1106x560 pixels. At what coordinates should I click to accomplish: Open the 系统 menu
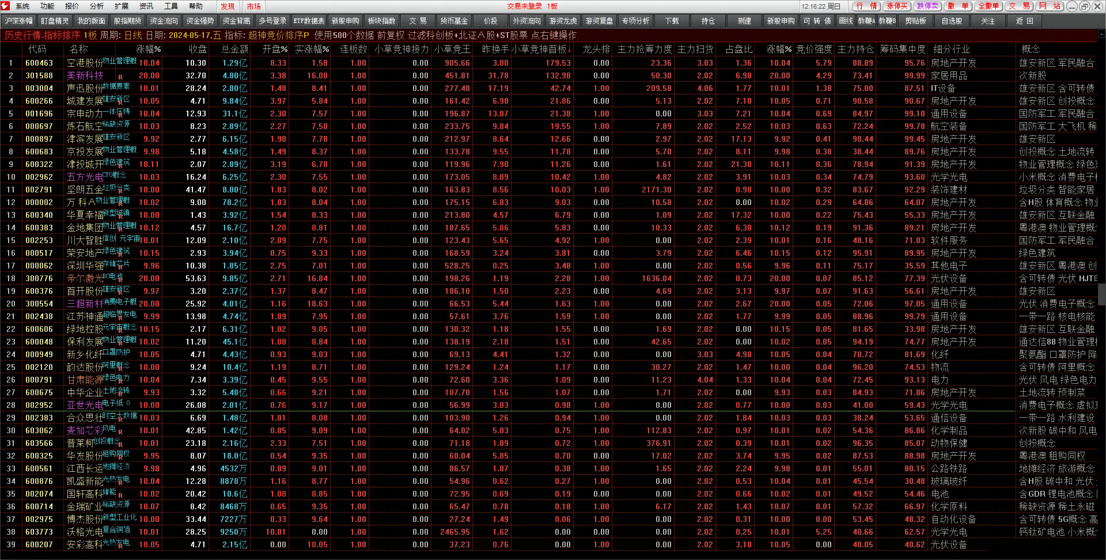click(x=22, y=6)
